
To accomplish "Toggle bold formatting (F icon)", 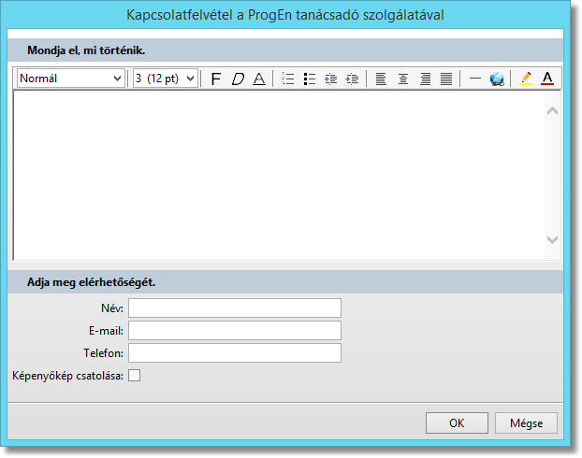I will [215, 79].
